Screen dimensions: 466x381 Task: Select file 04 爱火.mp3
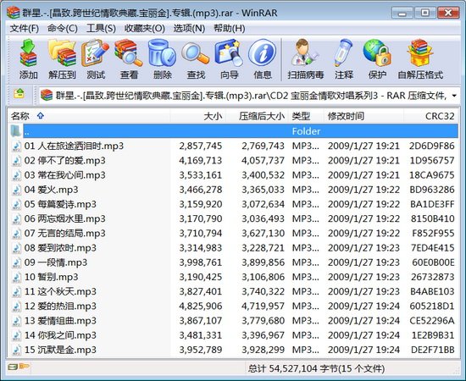tap(234, 190)
